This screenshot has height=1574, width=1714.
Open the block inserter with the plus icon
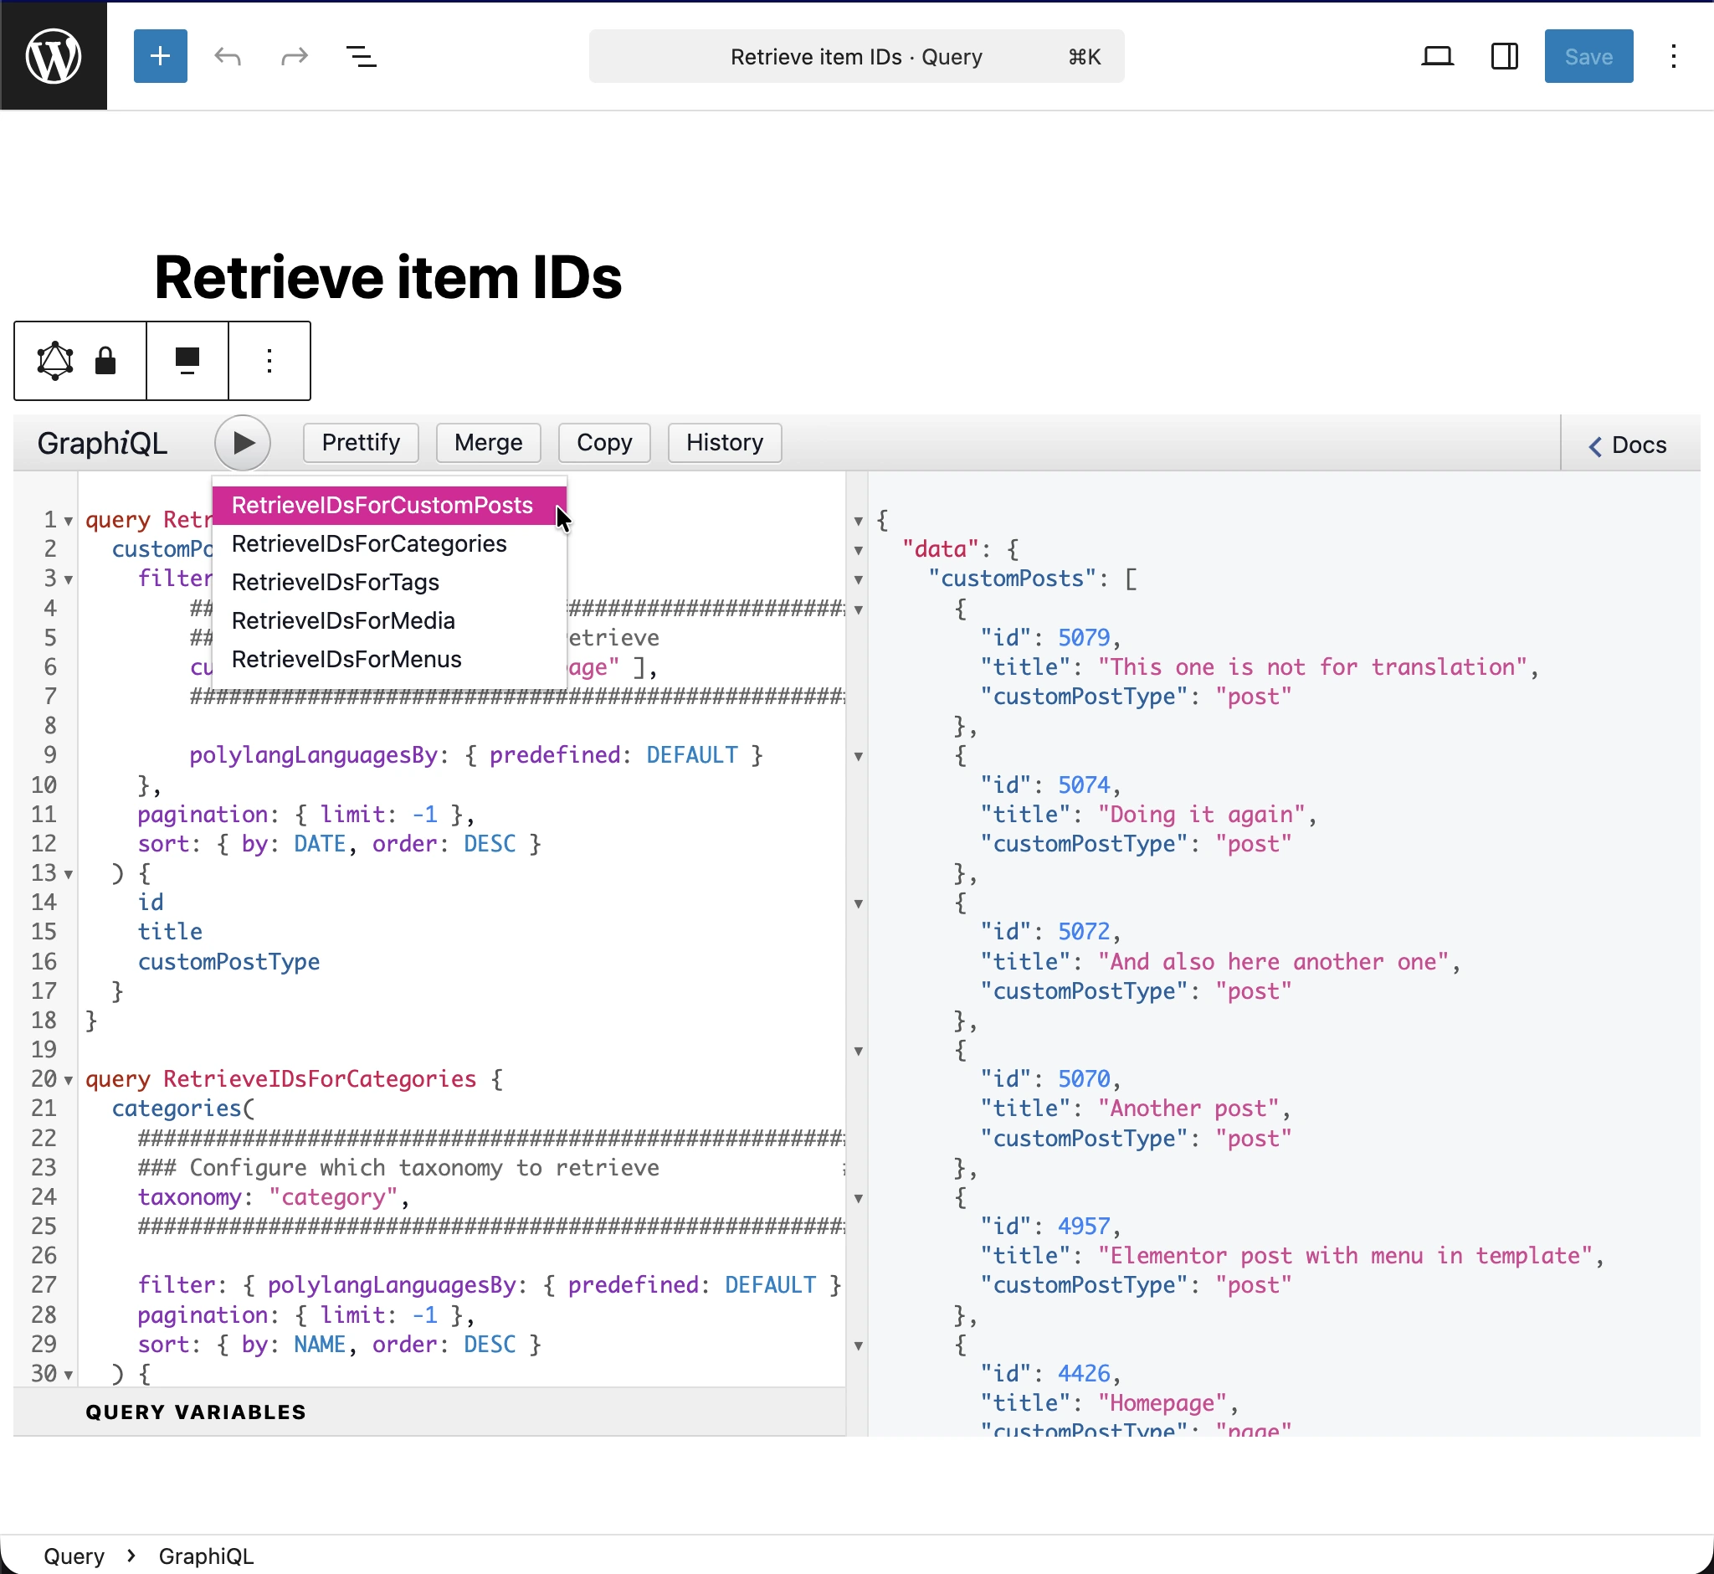pyautogui.click(x=160, y=56)
